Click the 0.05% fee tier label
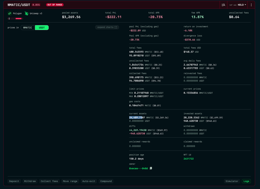The width and height of the screenshot is (260, 189). pos(36,5)
